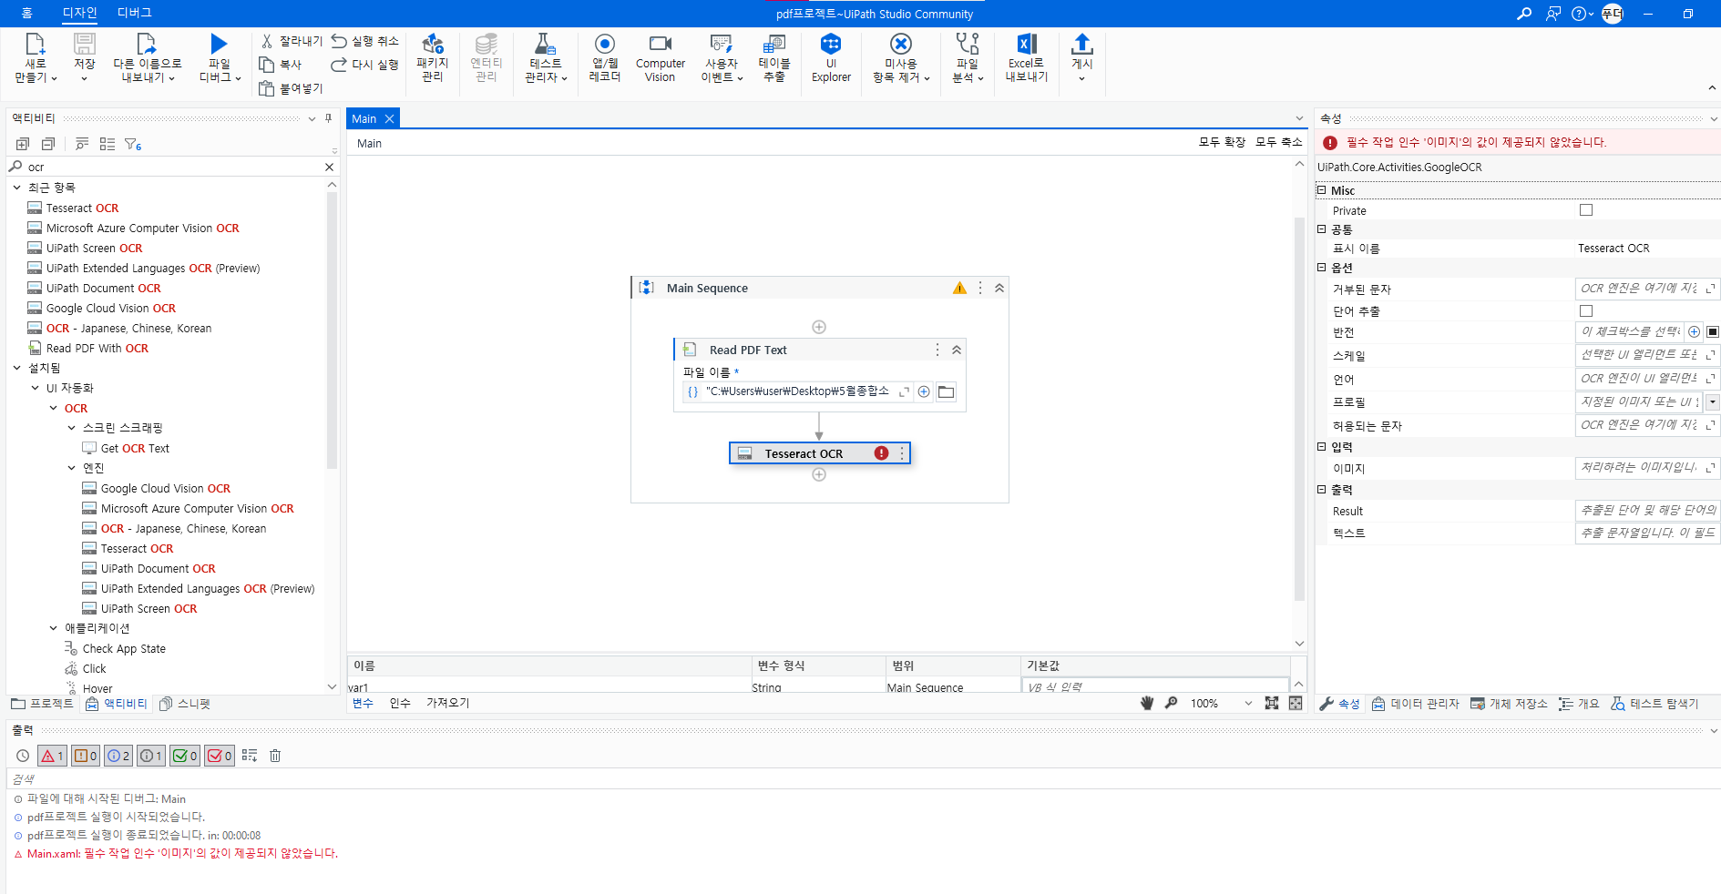Open the 가져오기 panel button
1721x894 pixels.
click(x=447, y=703)
